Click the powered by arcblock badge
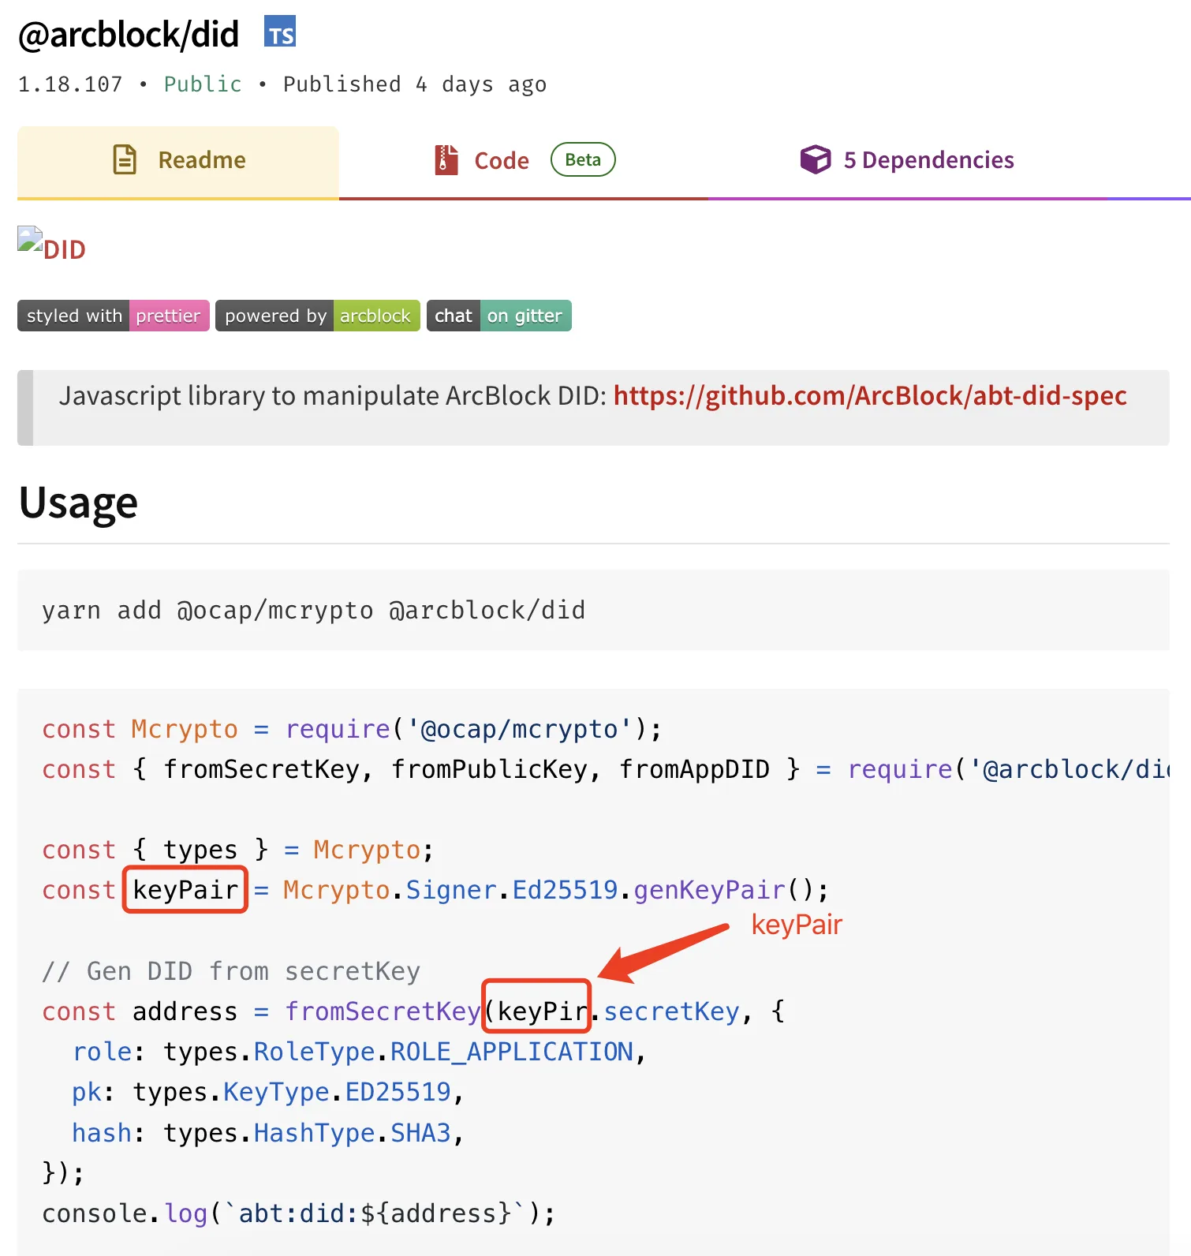This screenshot has height=1256, width=1191. [x=318, y=316]
